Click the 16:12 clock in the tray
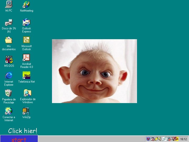Viewport: 189px width, 142px height. click(183, 139)
